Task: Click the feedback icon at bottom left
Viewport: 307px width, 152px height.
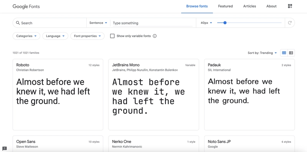Action: pos(5,149)
